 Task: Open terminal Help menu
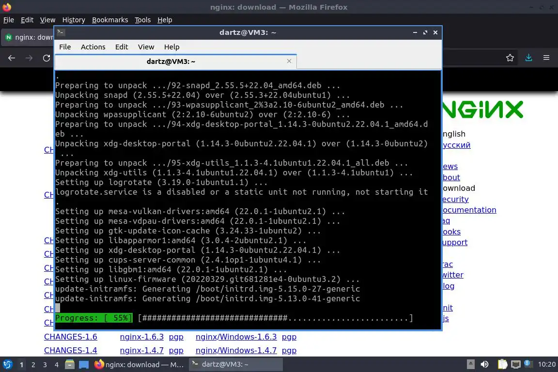(171, 47)
